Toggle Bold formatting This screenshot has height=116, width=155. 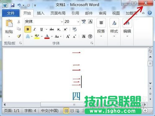(x=28, y=29)
